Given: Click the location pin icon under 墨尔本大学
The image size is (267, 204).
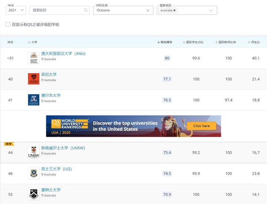Looking at the screenshot, I should coord(42,101).
